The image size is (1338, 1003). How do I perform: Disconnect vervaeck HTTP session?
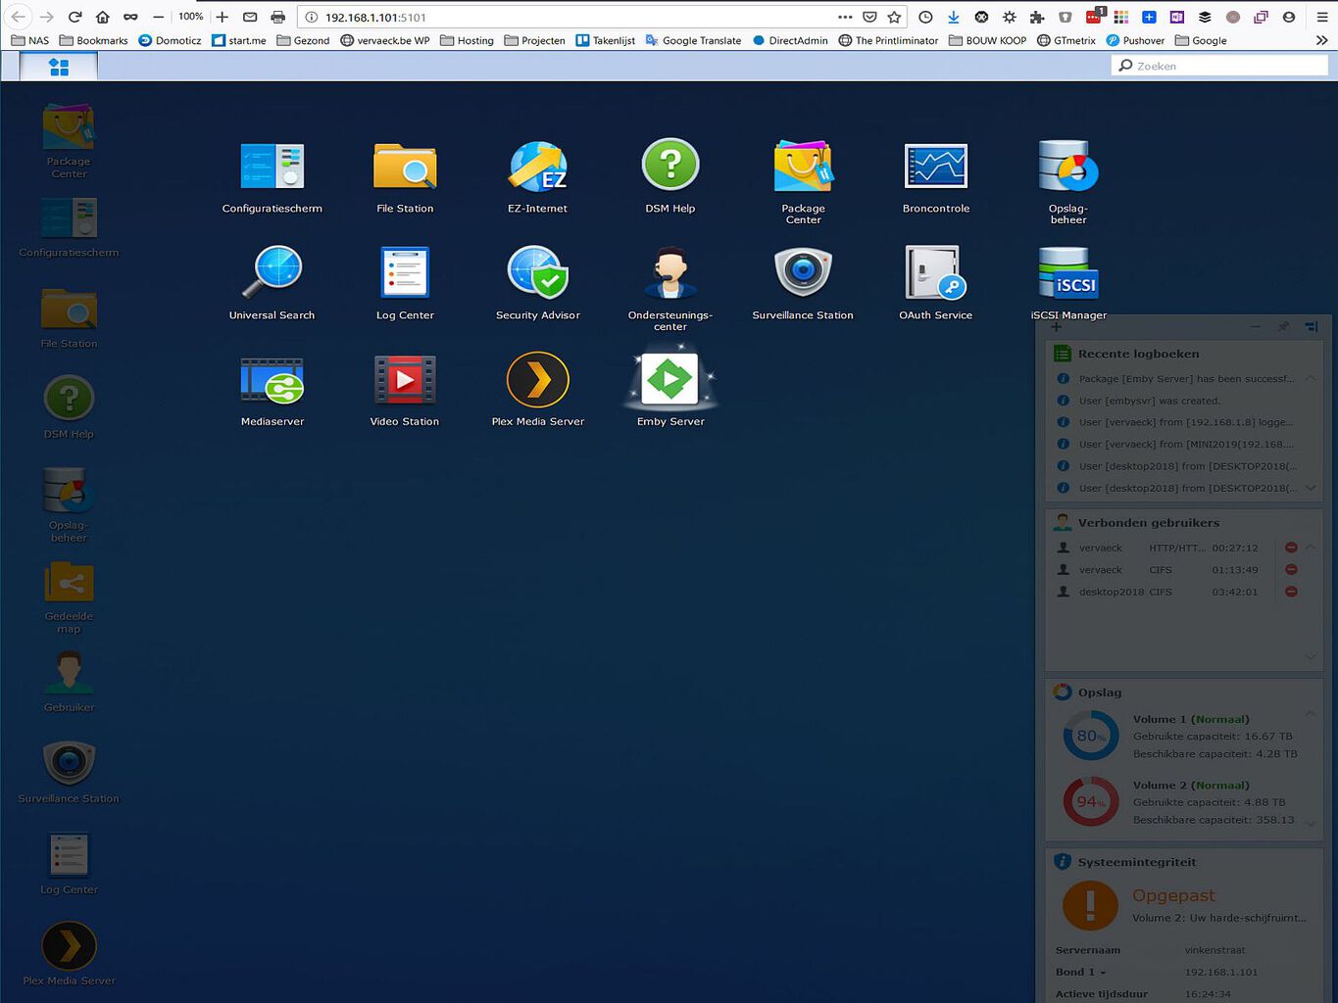1291,548
